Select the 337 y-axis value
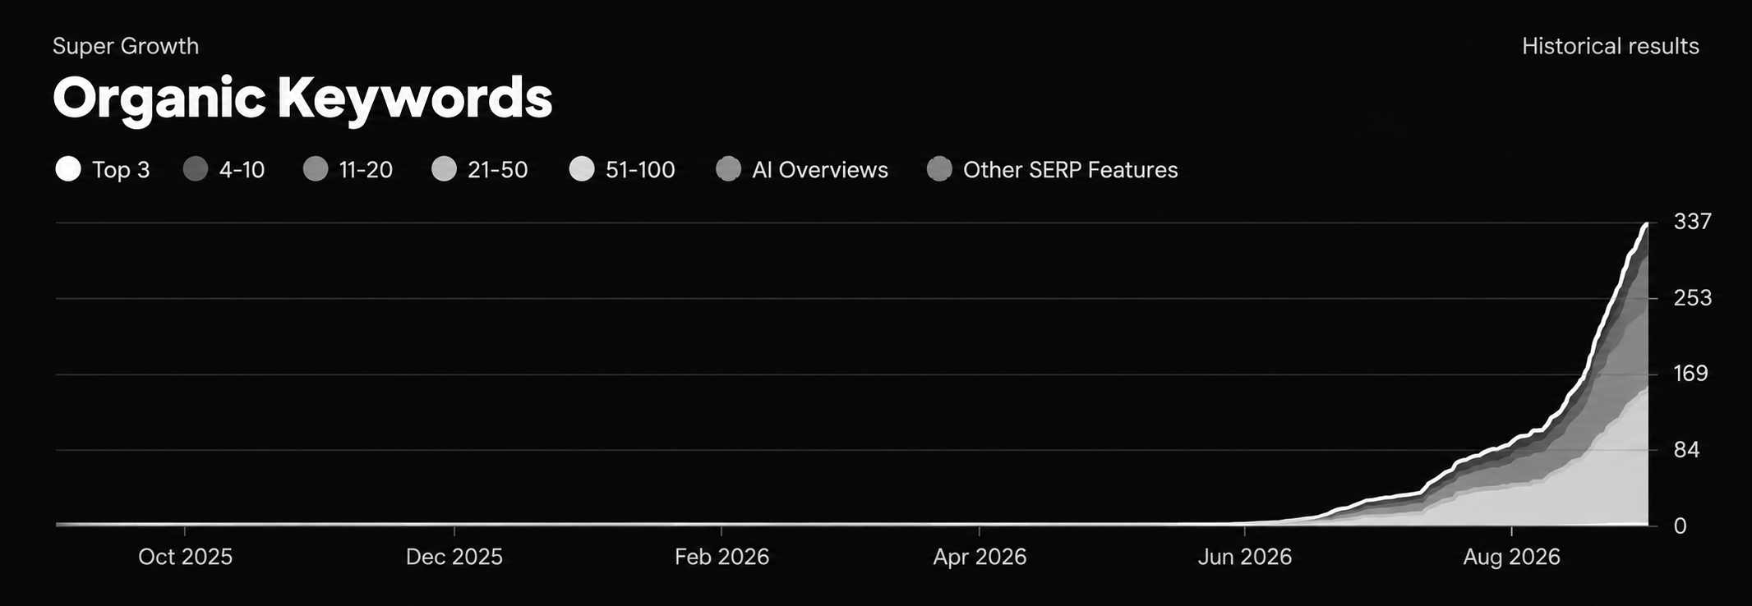The height and width of the screenshot is (606, 1752). 1692,222
